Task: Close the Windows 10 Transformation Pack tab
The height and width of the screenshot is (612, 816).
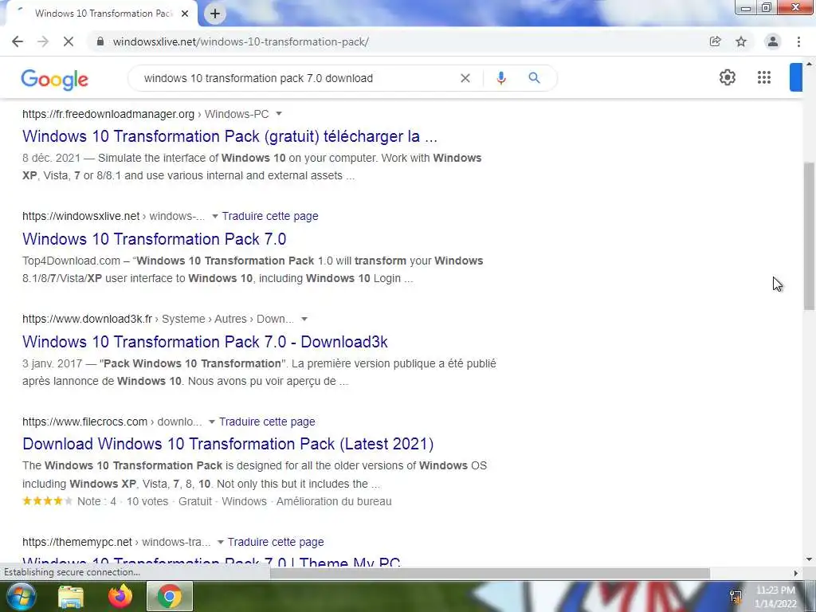Action: [185, 14]
